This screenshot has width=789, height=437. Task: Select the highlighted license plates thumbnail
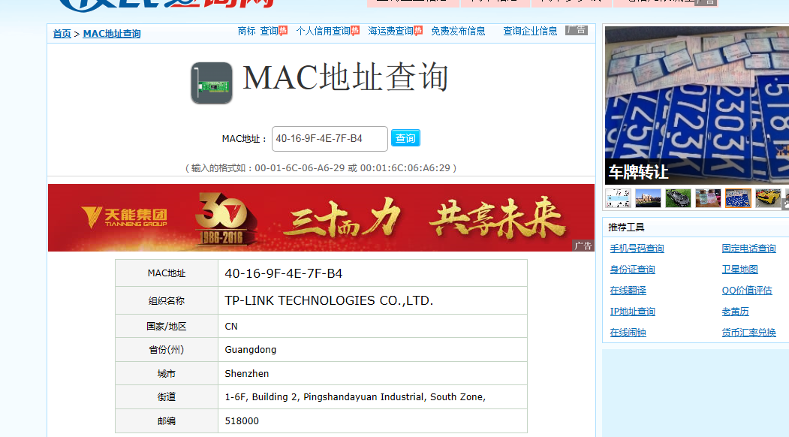click(738, 198)
